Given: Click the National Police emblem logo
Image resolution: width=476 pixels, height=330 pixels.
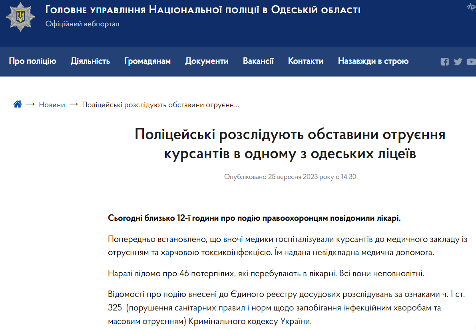Looking at the screenshot, I should 20,17.
